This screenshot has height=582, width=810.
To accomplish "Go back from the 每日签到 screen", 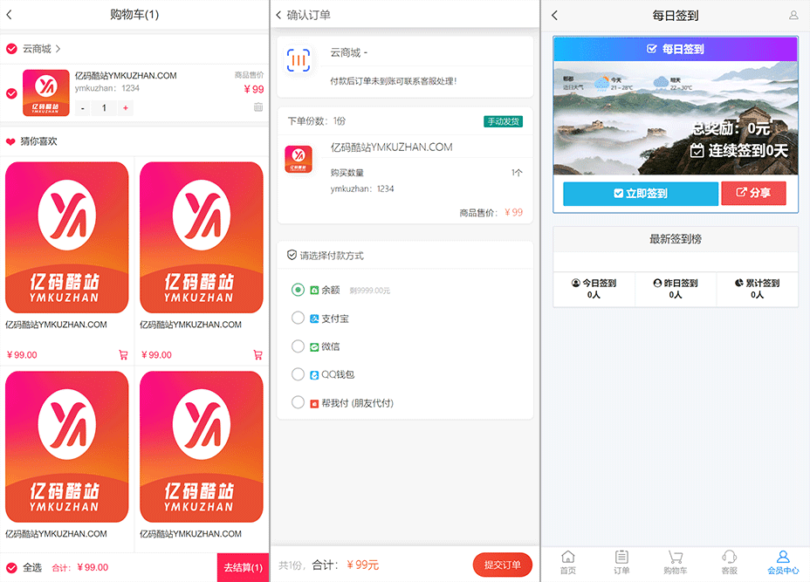I will click(x=554, y=16).
